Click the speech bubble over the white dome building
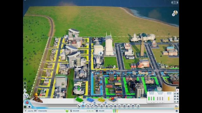 101,53
